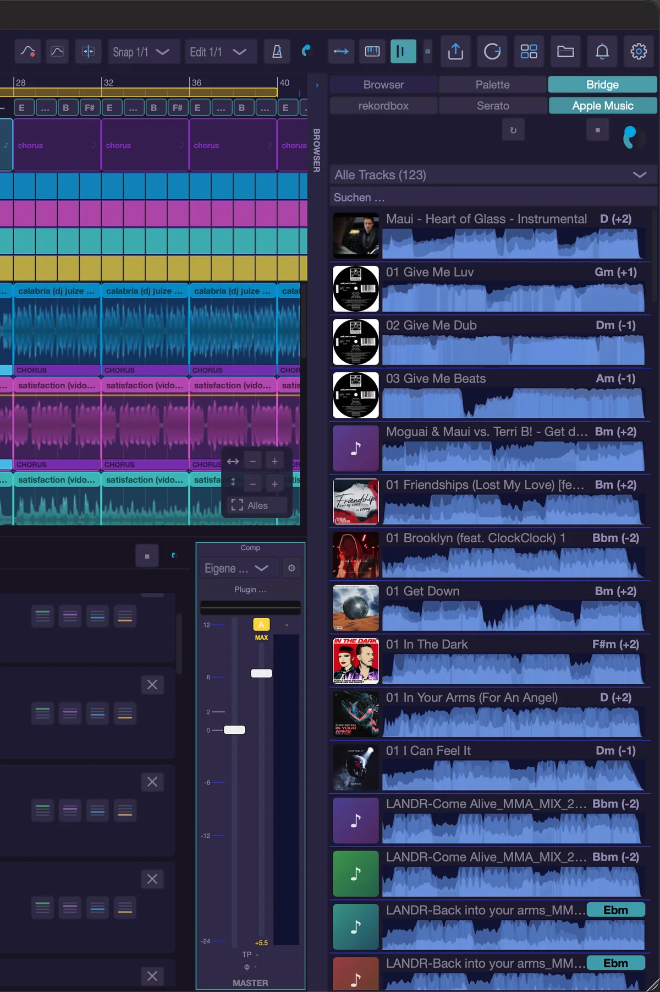660x992 pixels.
Task: Reload the Apple Music track list
Action: tap(513, 130)
